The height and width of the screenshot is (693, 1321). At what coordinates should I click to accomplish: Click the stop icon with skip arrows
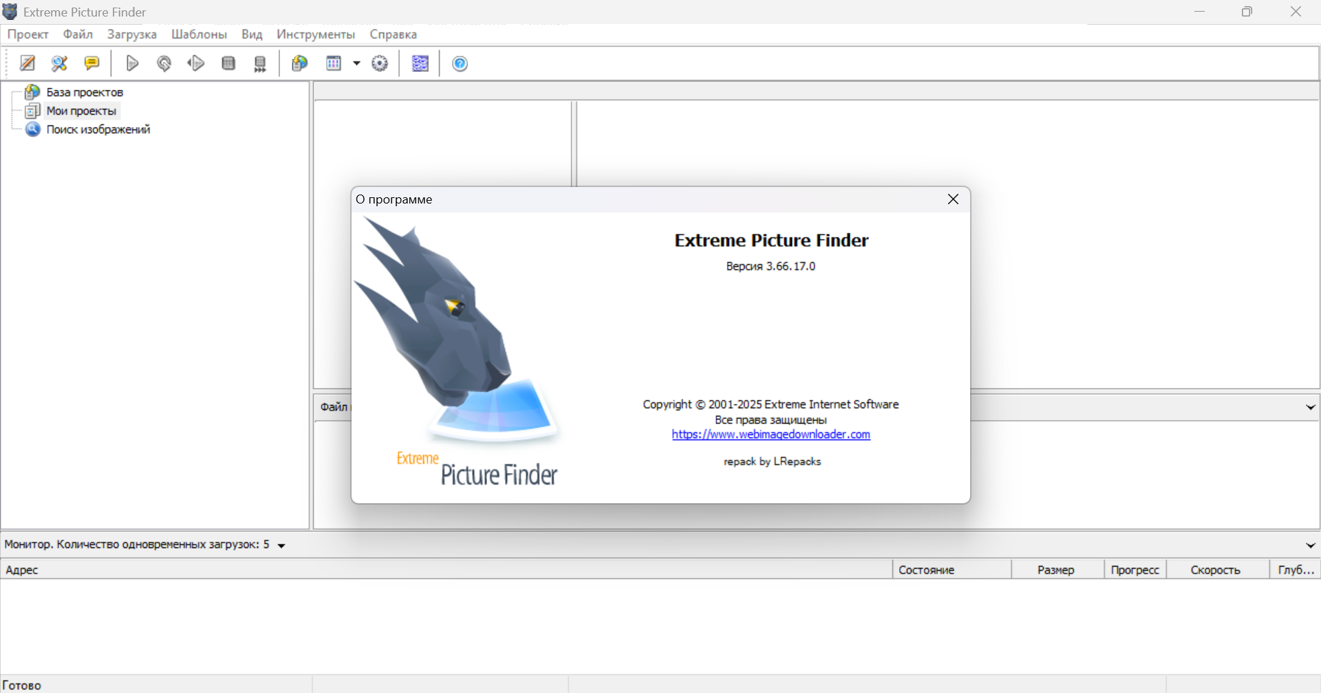click(x=260, y=64)
